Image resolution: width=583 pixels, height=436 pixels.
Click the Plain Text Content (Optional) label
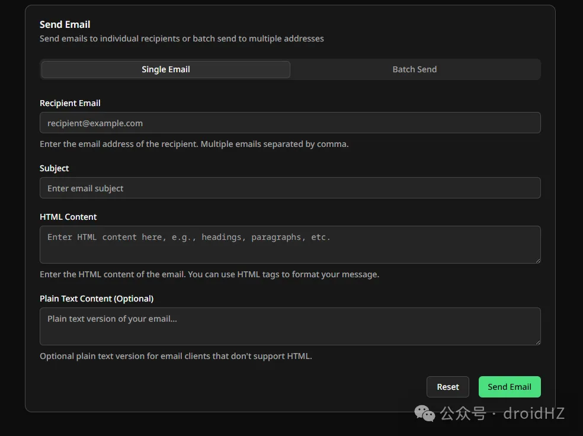(x=97, y=299)
